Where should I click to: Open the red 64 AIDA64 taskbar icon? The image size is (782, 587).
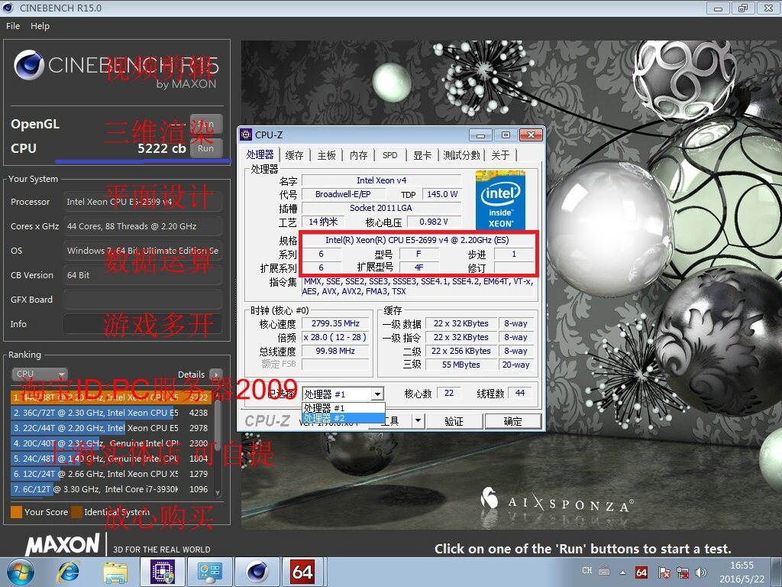tap(302, 572)
